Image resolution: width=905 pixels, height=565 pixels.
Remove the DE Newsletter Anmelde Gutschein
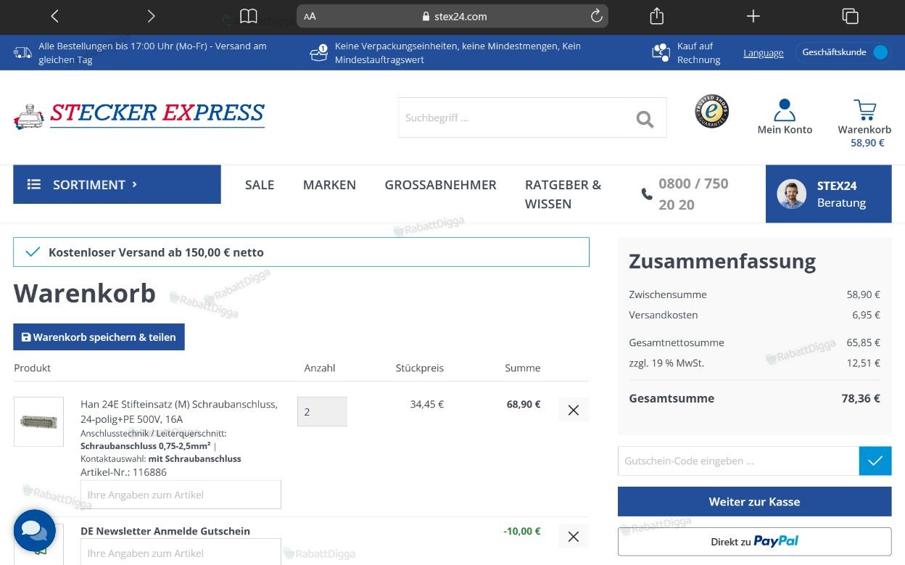point(574,537)
